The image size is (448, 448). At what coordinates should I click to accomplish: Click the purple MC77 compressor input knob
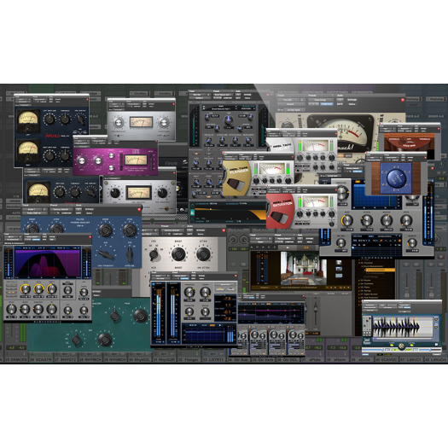point(82,160)
